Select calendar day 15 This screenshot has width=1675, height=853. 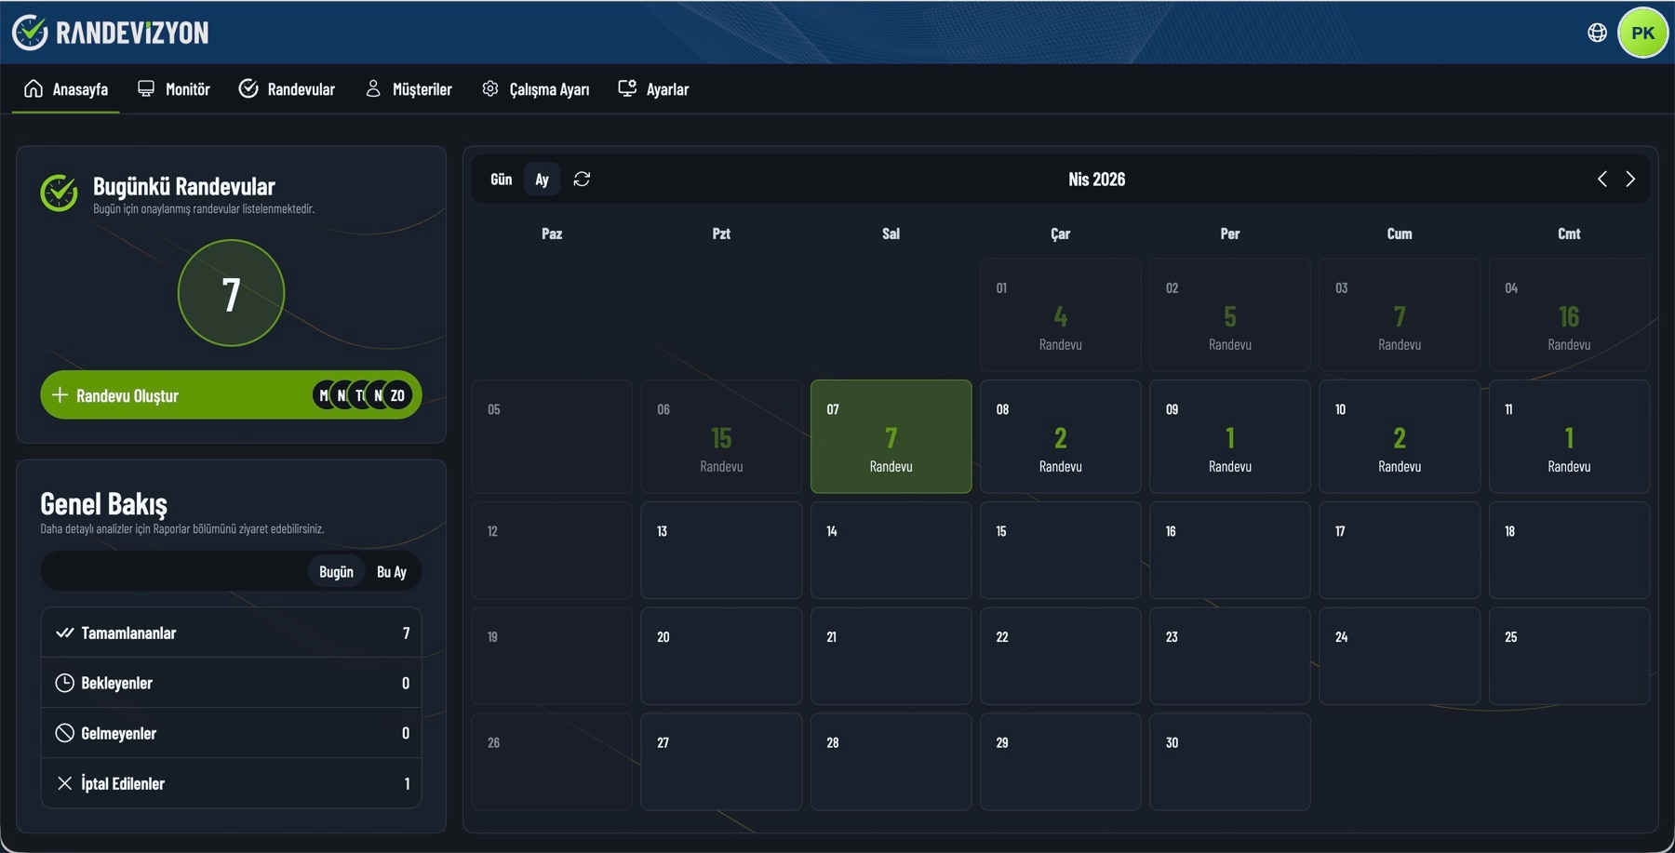(1061, 551)
